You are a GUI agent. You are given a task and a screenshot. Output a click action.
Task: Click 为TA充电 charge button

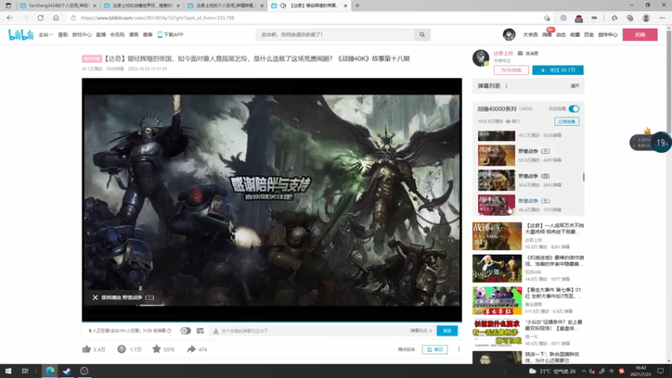pos(511,71)
